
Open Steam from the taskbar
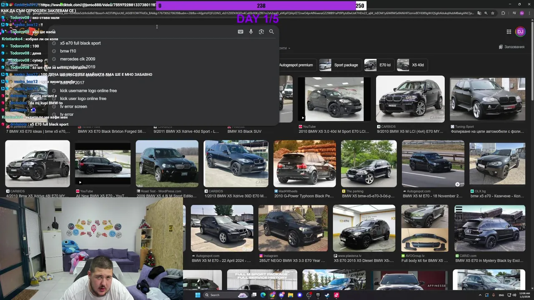[x=327, y=295]
